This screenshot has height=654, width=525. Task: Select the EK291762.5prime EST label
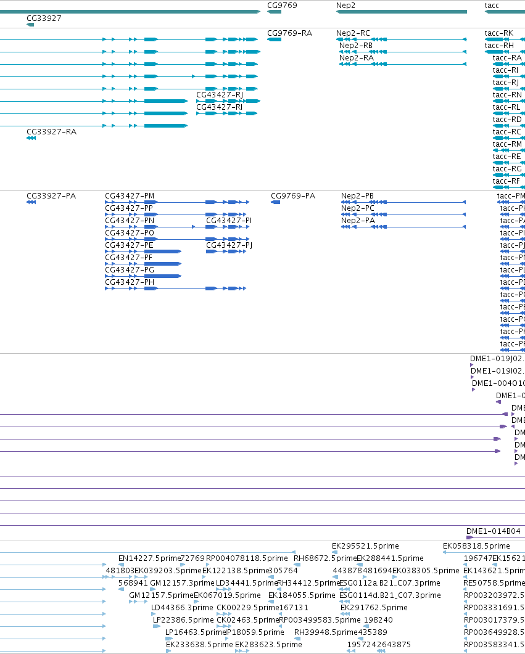click(374, 608)
